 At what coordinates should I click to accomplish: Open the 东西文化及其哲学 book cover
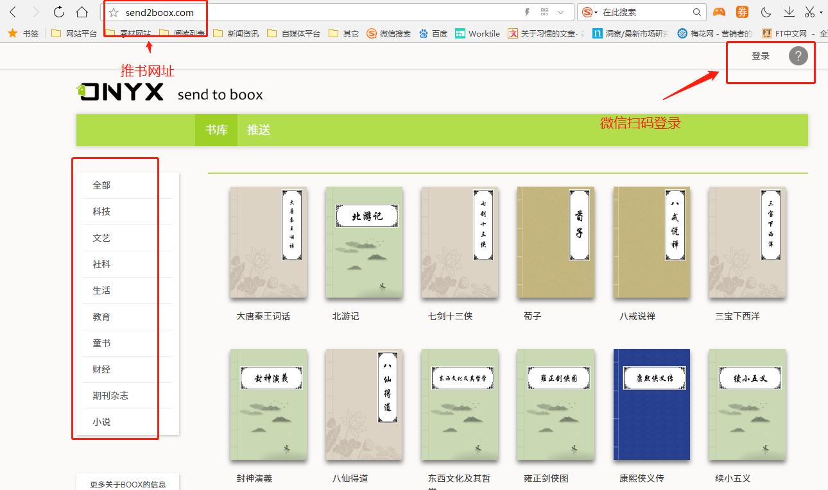(x=460, y=405)
